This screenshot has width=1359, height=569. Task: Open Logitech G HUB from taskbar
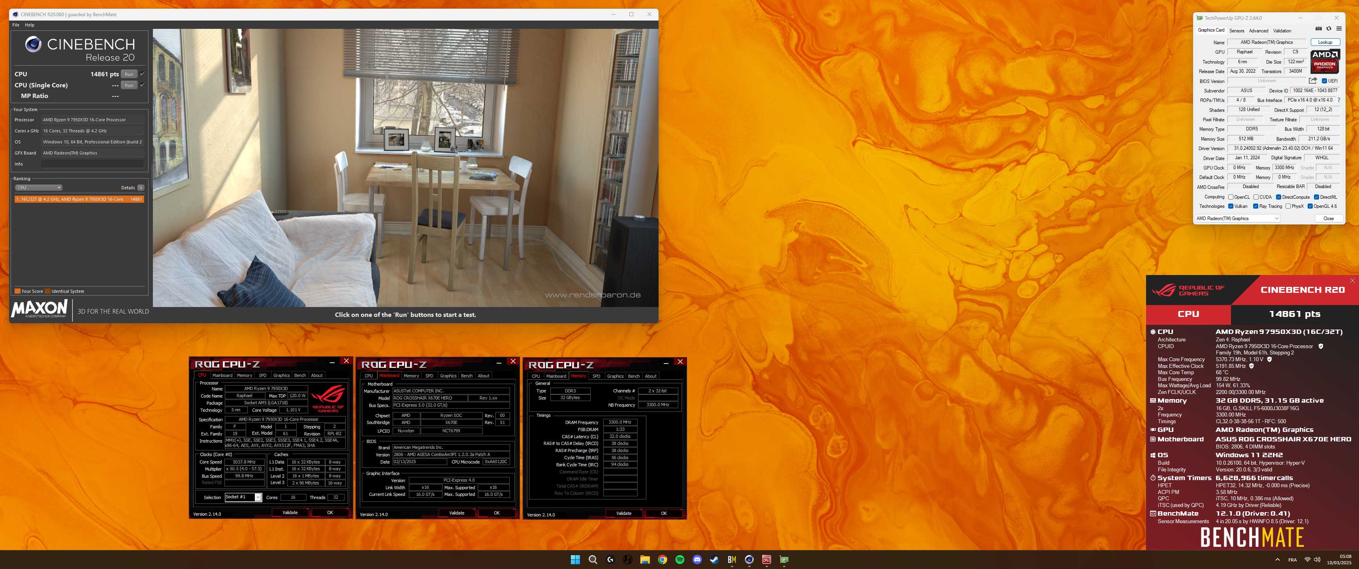point(610,560)
